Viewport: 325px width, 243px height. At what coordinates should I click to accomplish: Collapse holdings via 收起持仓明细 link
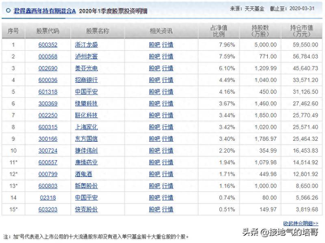pos(301,224)
